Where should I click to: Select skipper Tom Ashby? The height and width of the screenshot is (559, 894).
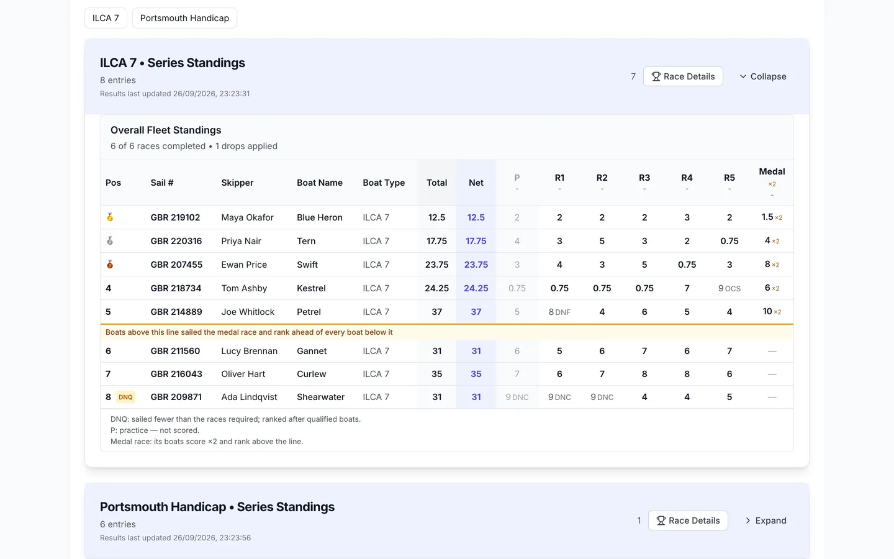(x=244, y=288)
